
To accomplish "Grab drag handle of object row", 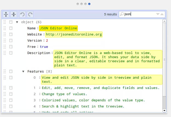I will point(5,22).
